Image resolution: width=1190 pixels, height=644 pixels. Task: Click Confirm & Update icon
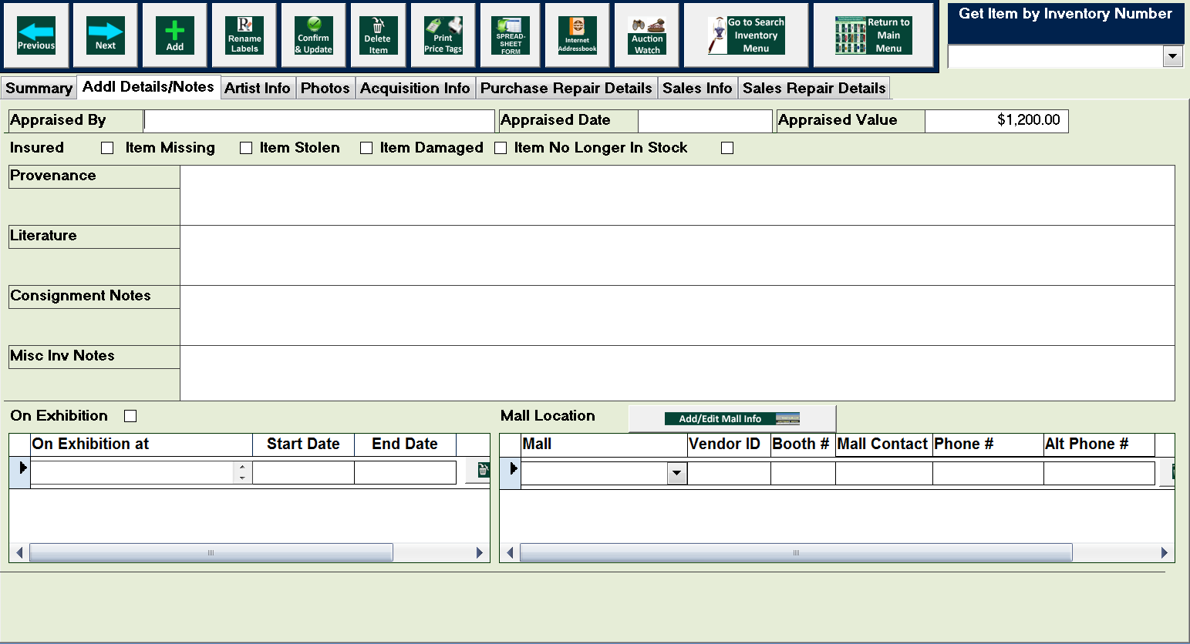click(314, 35)
